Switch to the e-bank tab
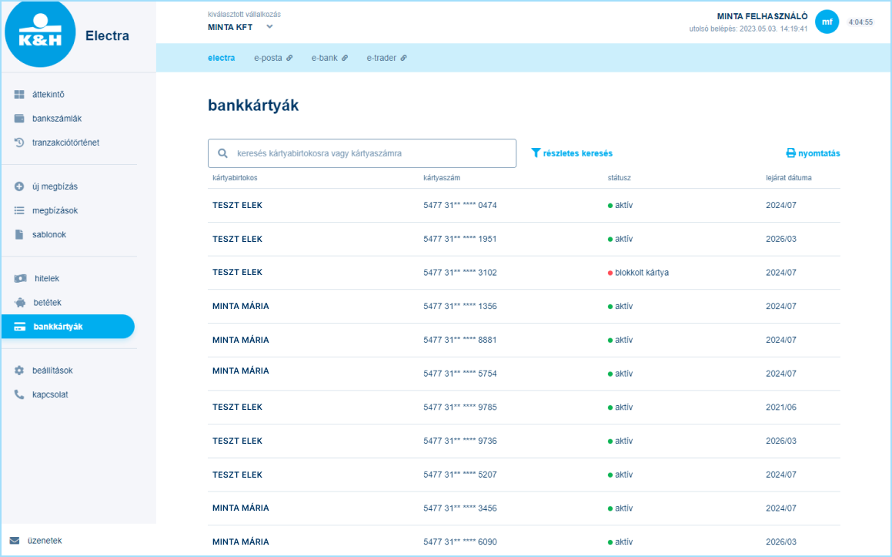 point(324,57)
